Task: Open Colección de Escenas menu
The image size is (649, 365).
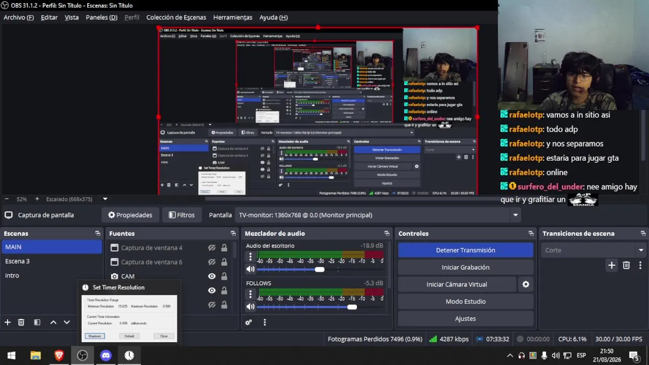Action: click(x=176, y=17)
